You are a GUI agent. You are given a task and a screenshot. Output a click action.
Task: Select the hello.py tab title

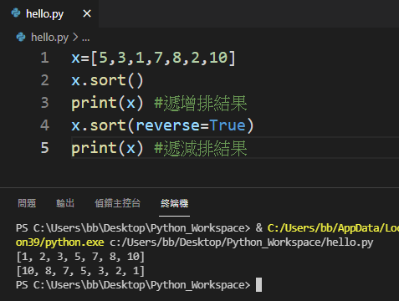pyautogui.click(x=44, y=14)
